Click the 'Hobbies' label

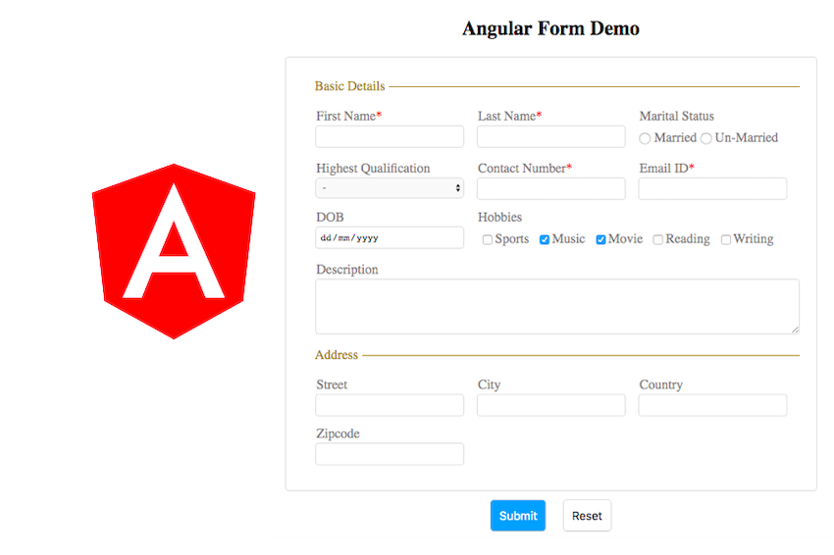click(x=499, y=217)
